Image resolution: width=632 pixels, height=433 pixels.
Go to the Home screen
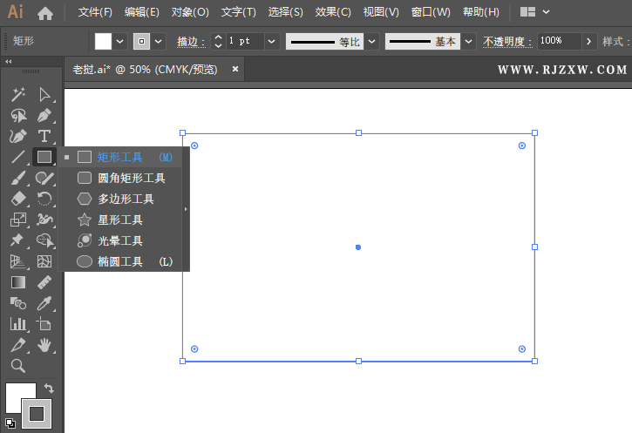45,13
